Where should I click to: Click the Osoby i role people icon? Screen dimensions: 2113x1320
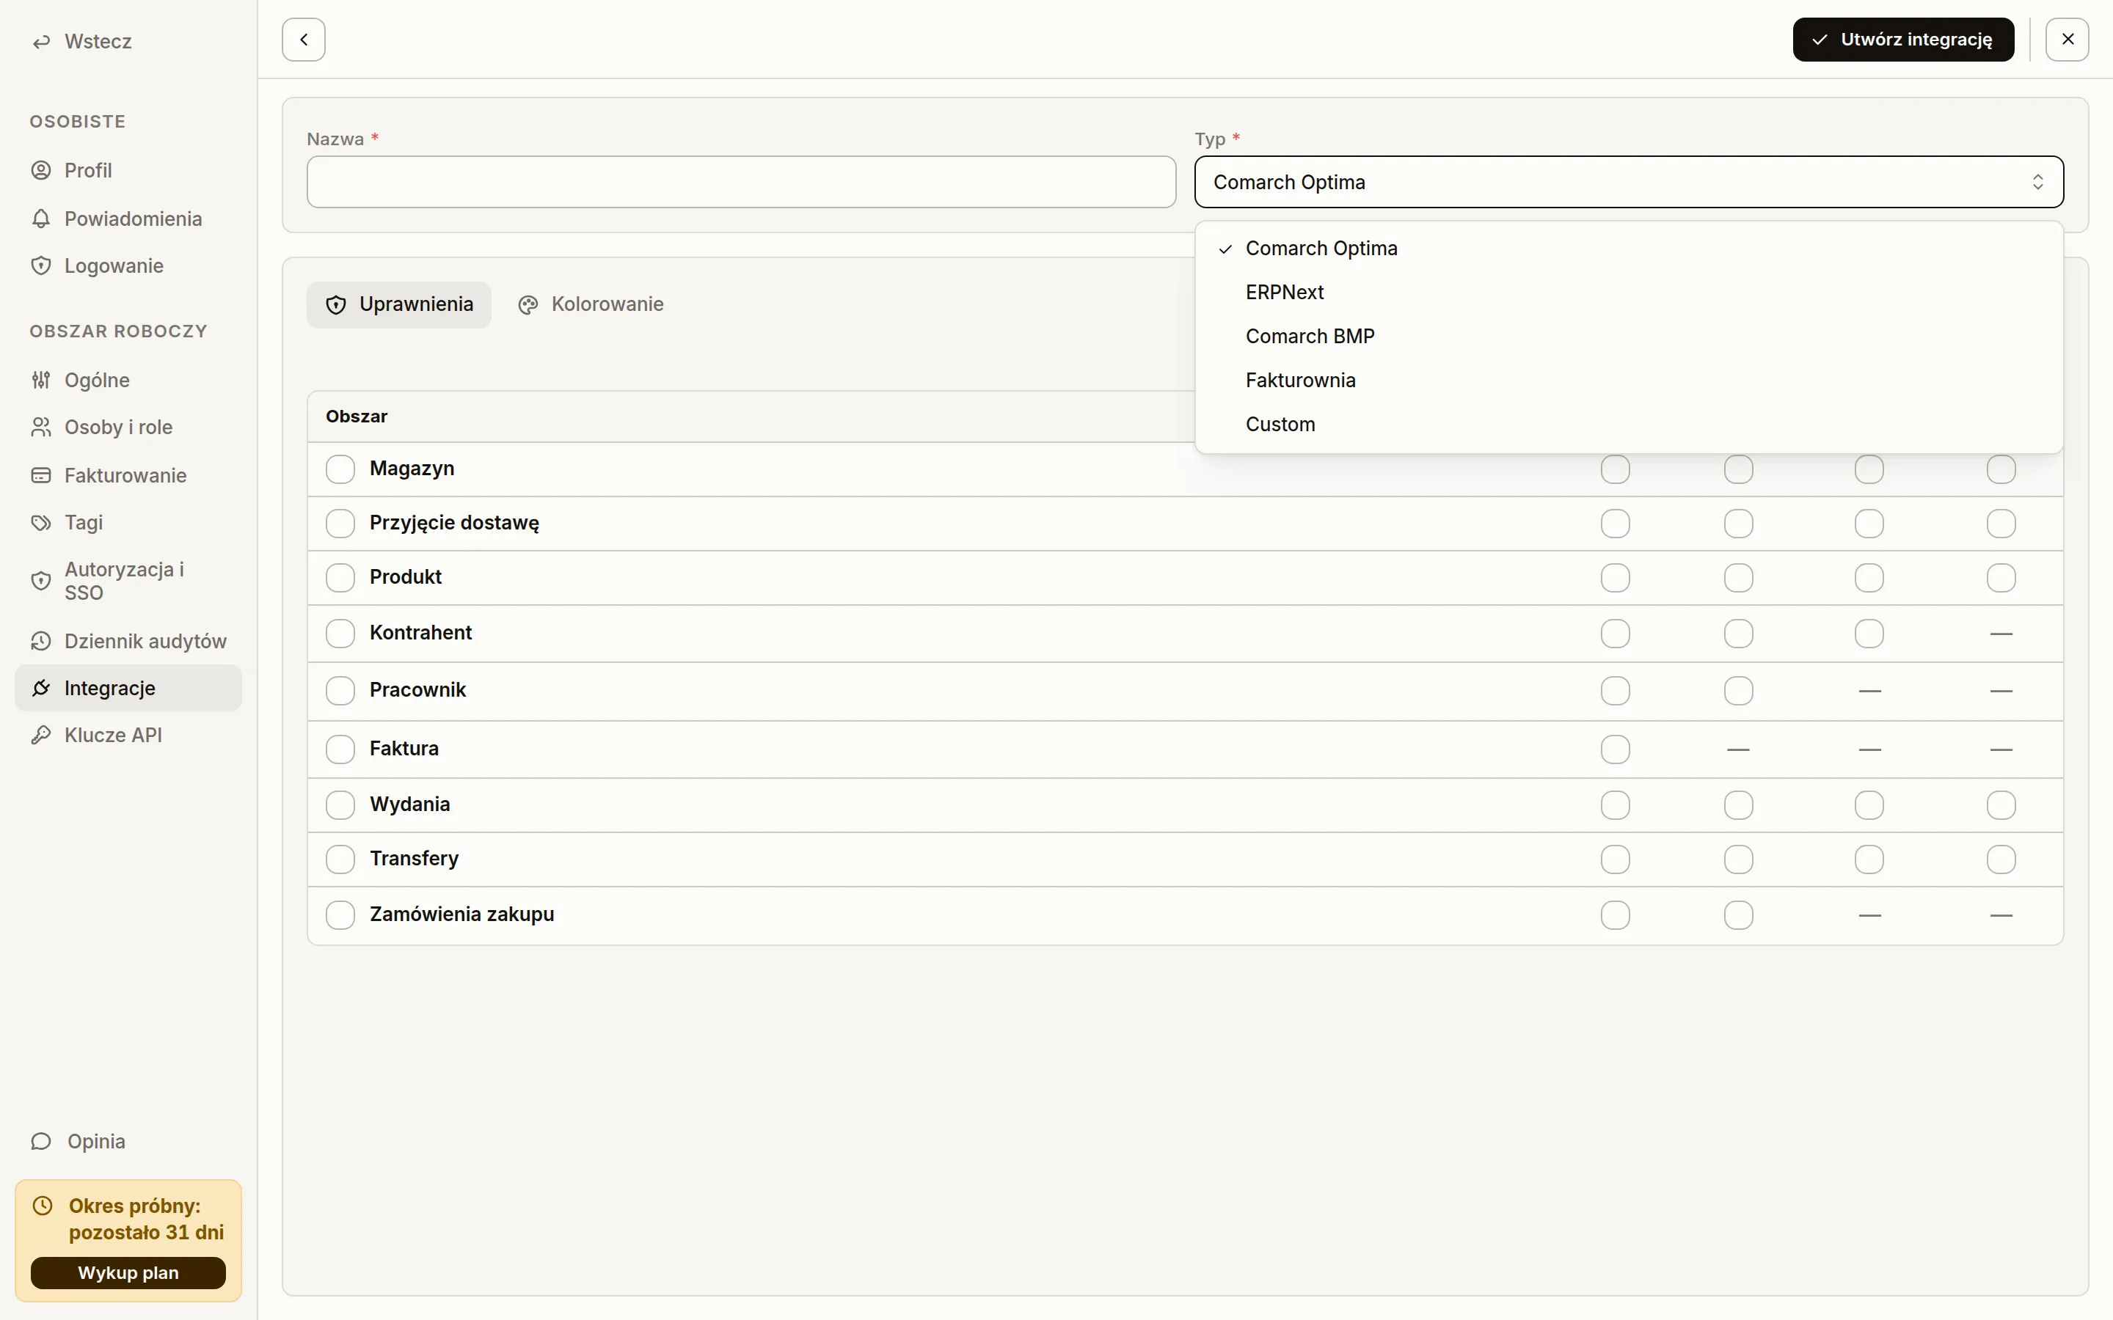pyautogui.click(x=41, y=427)
